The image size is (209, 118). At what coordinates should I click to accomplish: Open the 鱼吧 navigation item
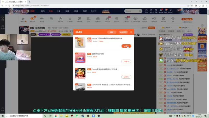(x=85, y=11)
